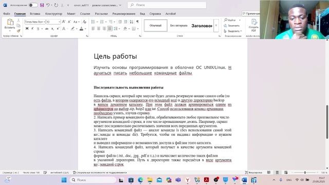Click the Paste (Вставить) clipboard icon
The width and height of the screenshot is (329, 185).
(10, 22)
